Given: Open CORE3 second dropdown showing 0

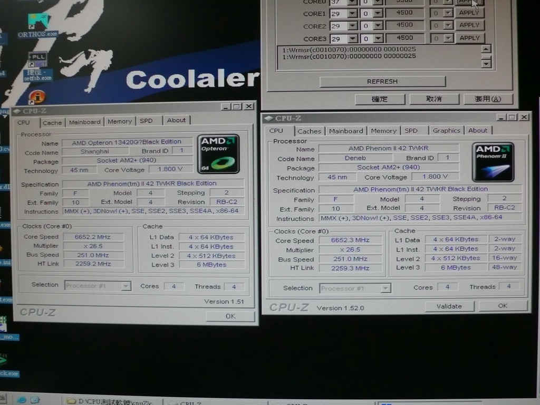Looking at the screenshot, I should tap(378, 38).
